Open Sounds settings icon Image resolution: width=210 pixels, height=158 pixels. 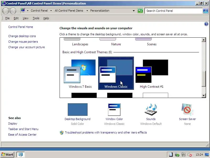(151, 110)
